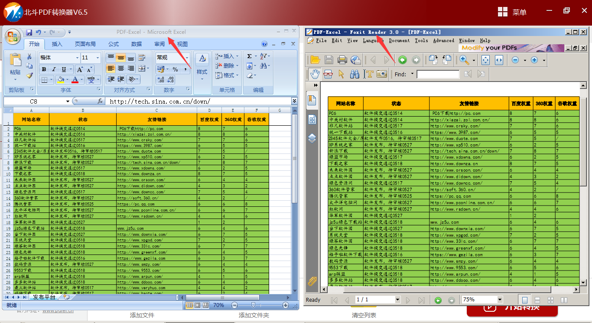Open the Tools menu in Foxit Reader
This screenshot has width=592, height=323.
421,41
